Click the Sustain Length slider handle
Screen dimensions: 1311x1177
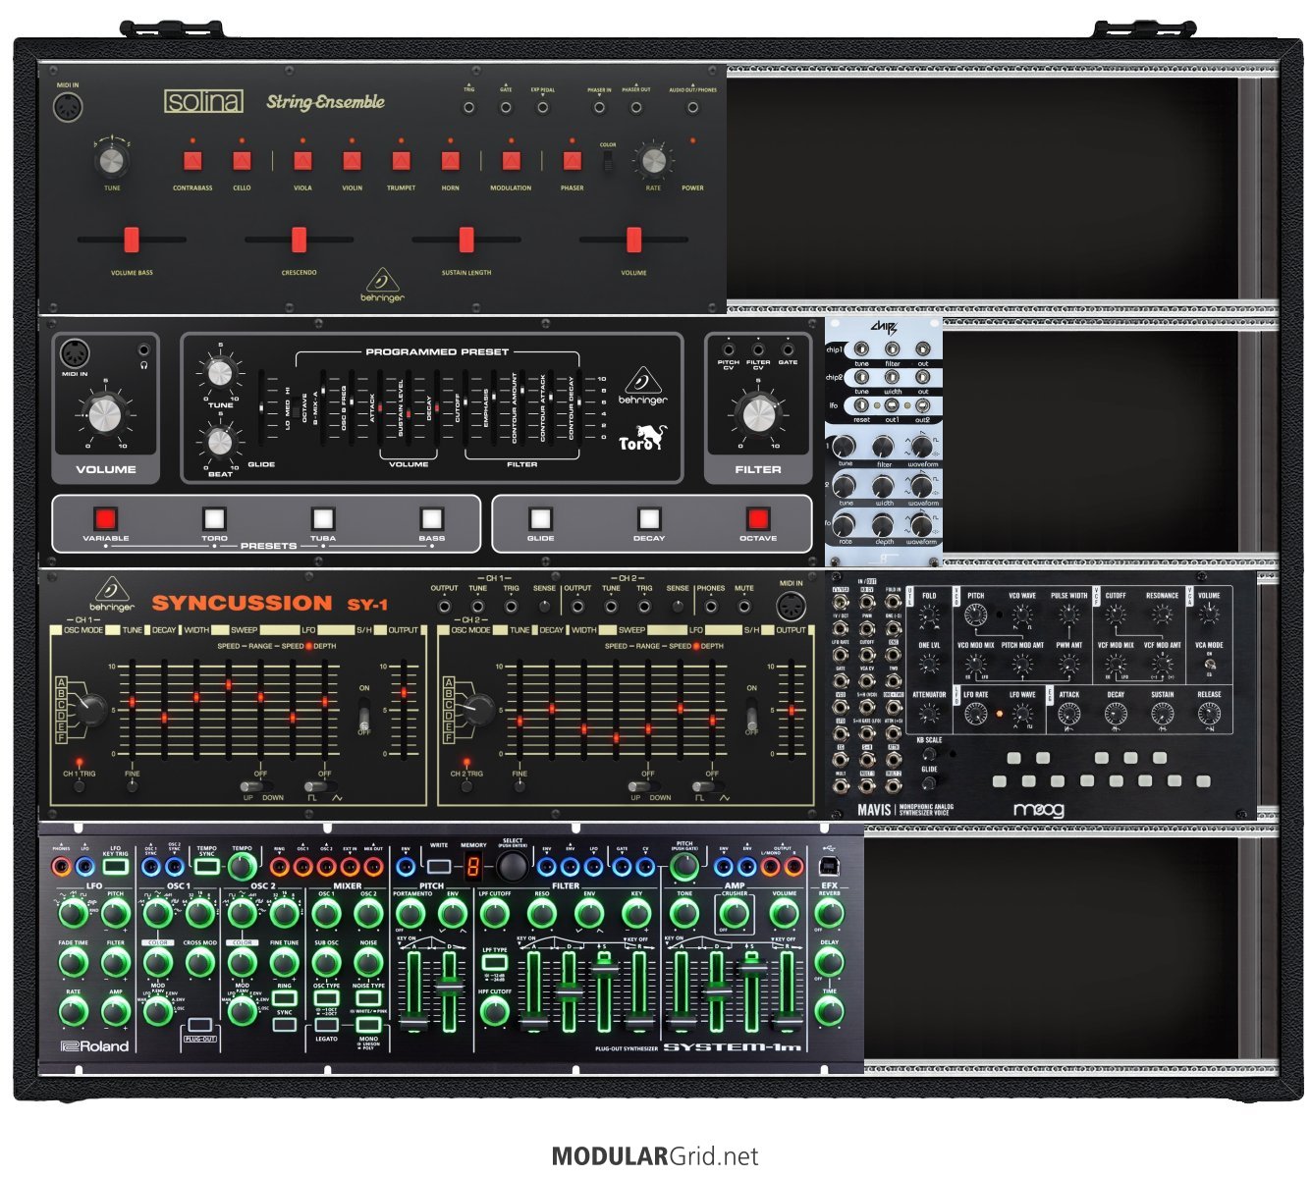(466, 239)
